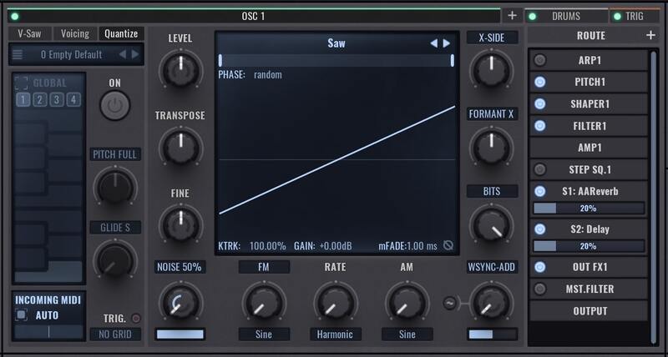
Task: Toggle the TRIG. indicator LED
Action: pos(136,319)
